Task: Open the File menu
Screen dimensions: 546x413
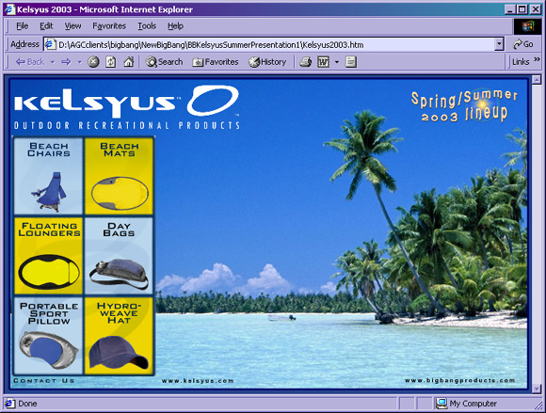Action: 23,26
